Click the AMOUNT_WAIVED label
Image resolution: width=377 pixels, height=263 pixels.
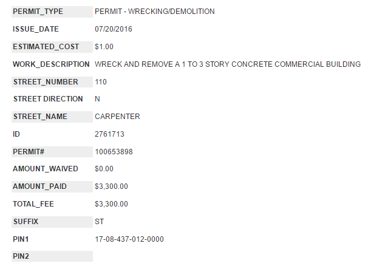(44, 169)
